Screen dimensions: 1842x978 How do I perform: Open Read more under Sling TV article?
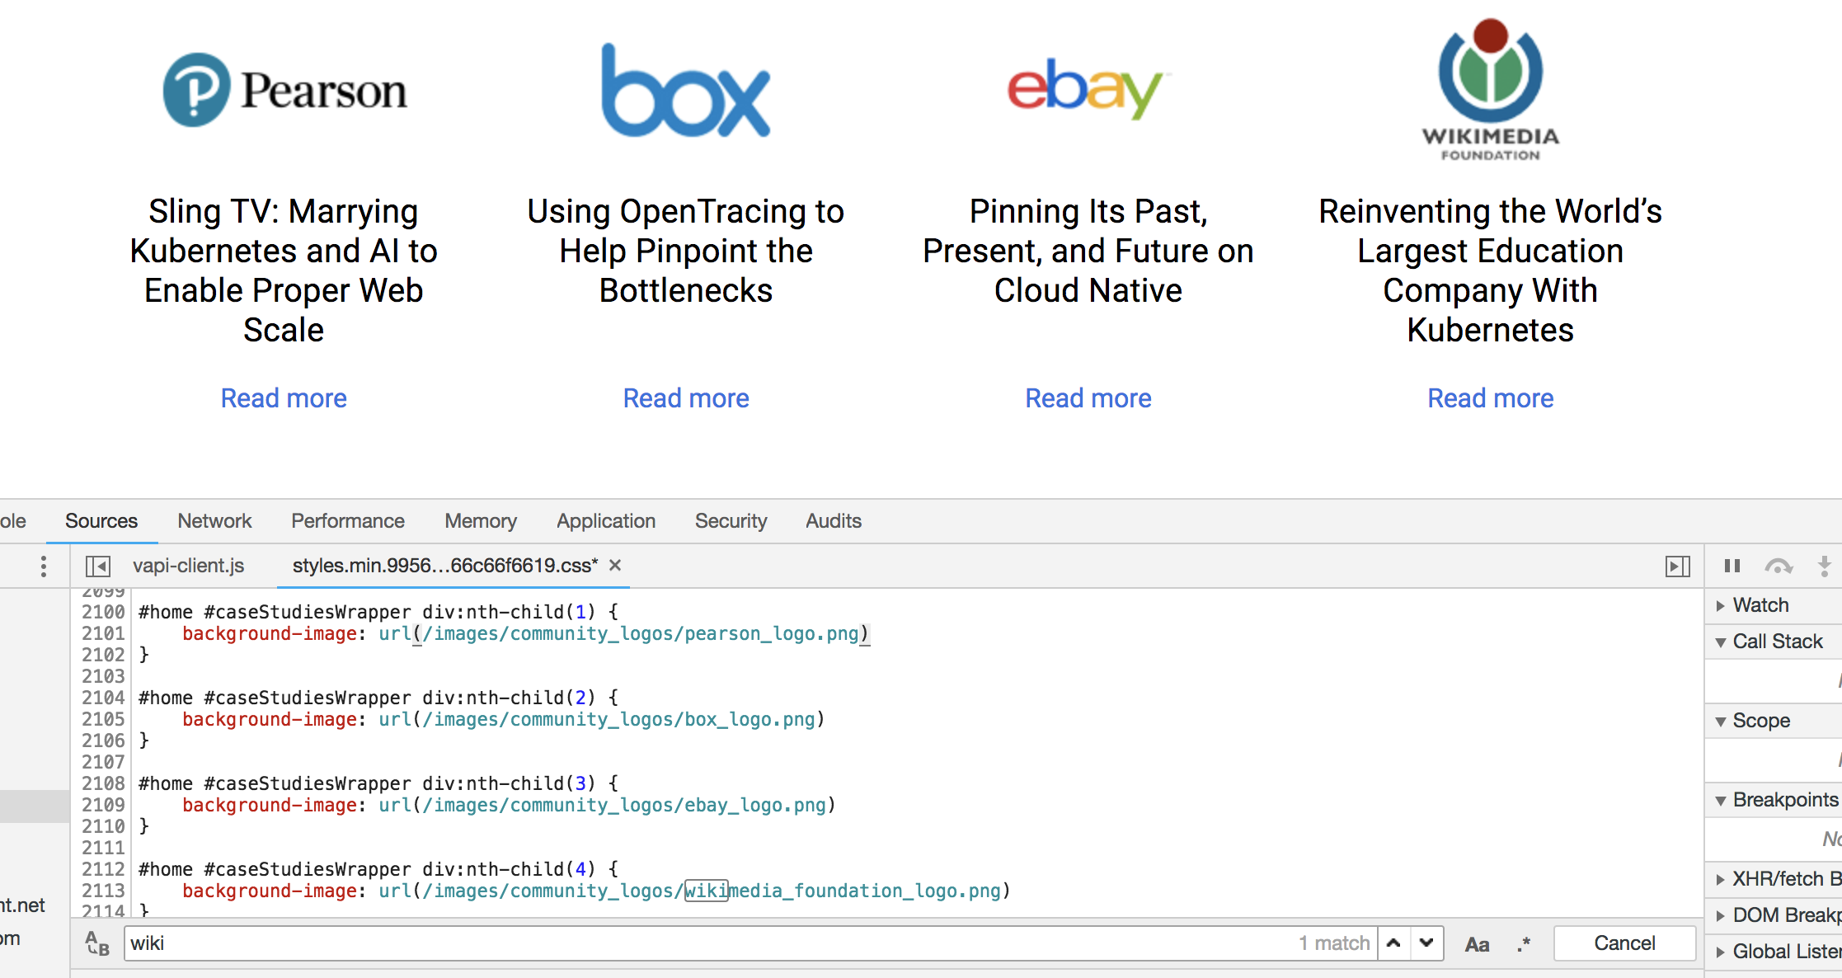point(284,398)
